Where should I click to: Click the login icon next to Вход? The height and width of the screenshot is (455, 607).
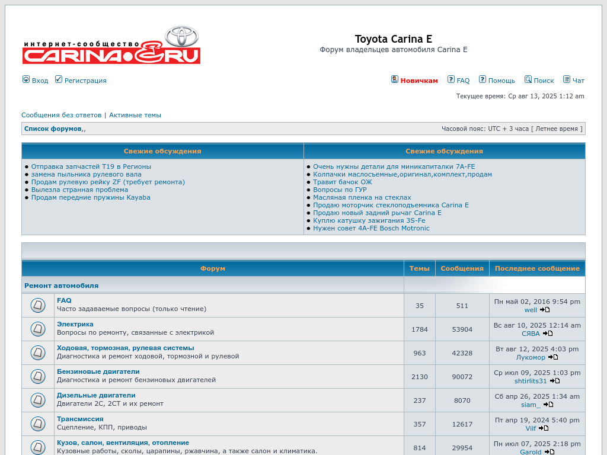click(26, 79)
